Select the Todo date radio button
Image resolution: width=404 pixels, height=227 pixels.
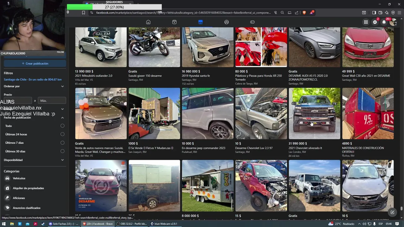62,126
